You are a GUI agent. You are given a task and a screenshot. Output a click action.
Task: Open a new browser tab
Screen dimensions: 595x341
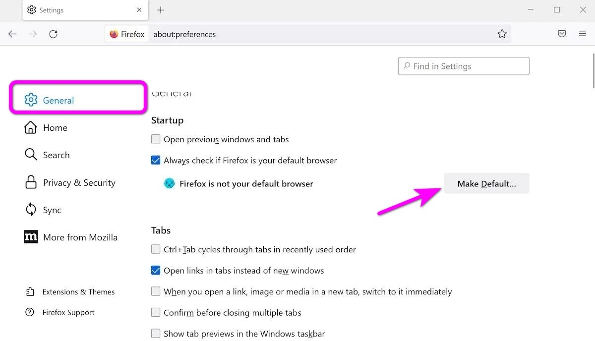coord(160,9)
